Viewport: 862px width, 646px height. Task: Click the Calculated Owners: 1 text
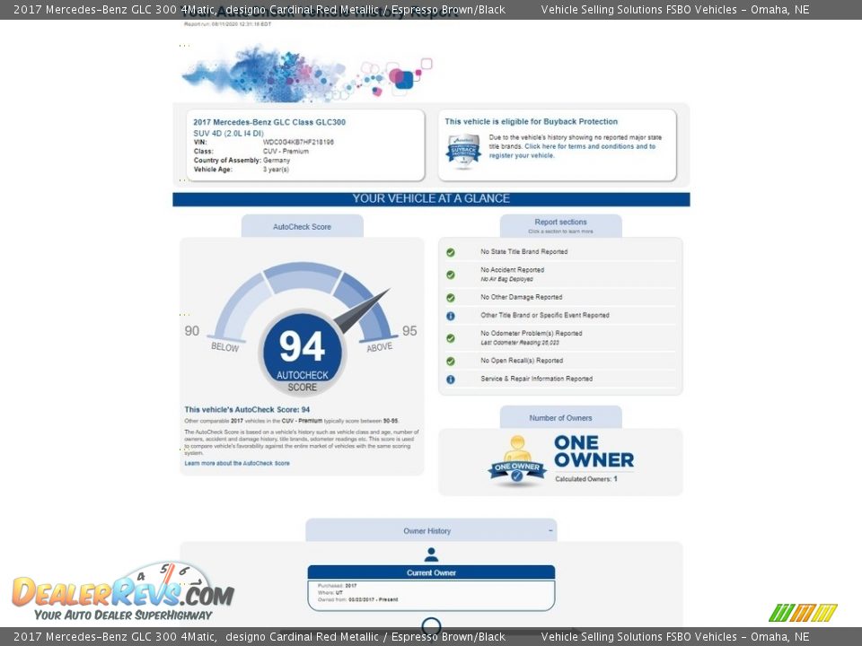pyautogui.click(x=586, y=479)
